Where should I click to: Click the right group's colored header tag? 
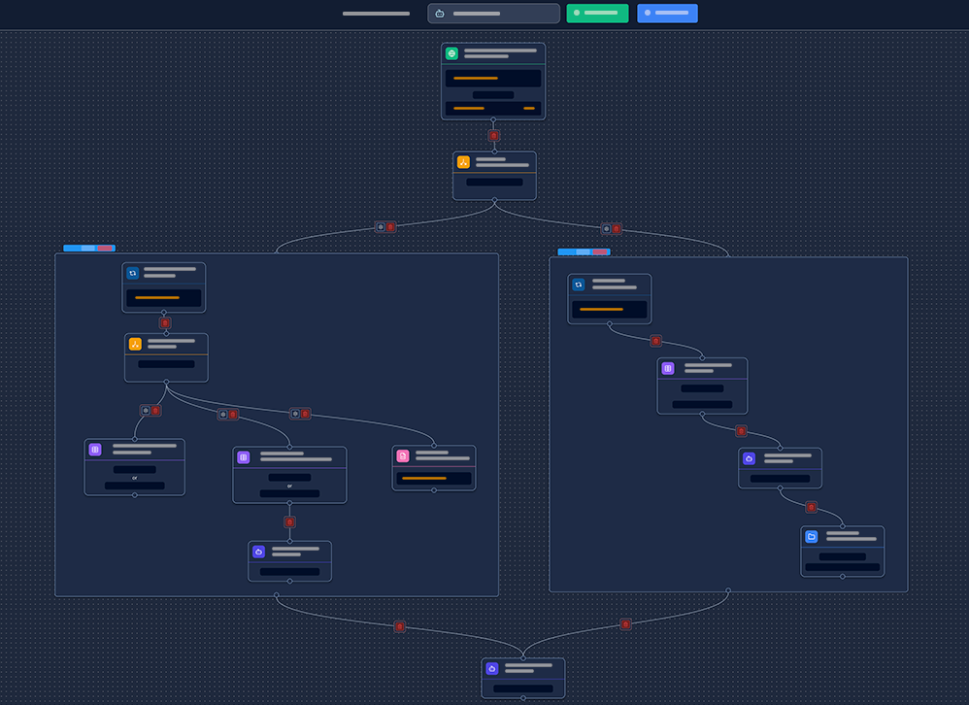[584, 252]
